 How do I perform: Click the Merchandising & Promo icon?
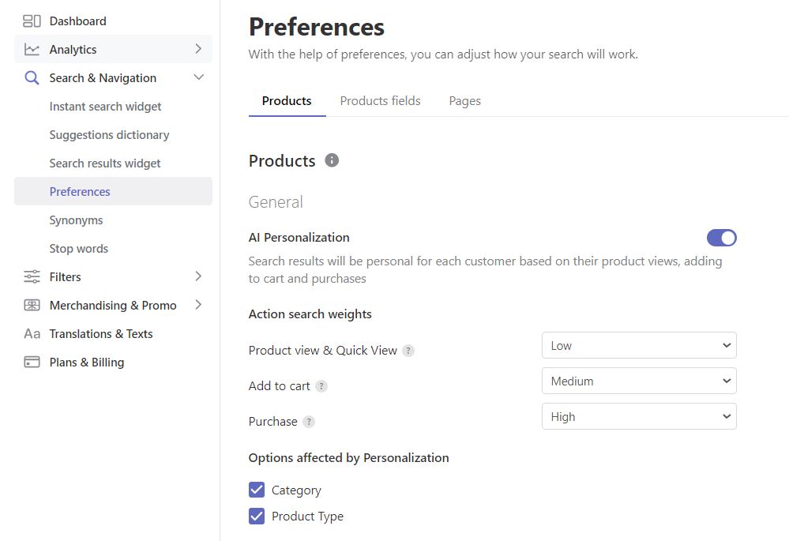pos(32,305)
